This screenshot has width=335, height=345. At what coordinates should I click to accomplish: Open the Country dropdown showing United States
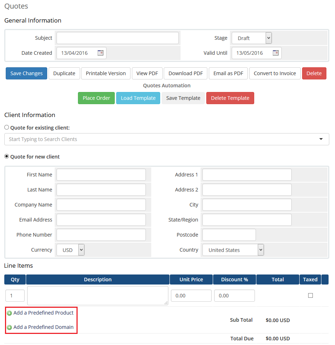click(233, 250)
